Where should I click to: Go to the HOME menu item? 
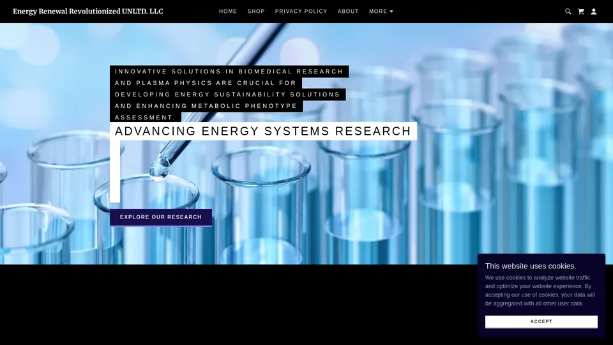pos(228,11)
